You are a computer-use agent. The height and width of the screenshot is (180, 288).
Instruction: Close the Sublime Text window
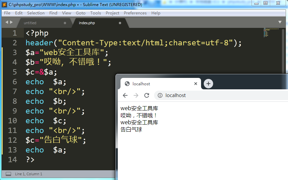tap(278, 3)
